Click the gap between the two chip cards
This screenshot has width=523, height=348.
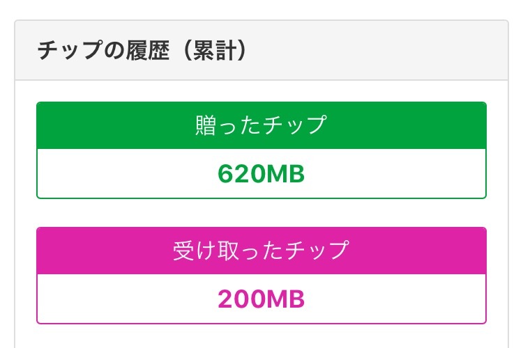pos(261,213)
